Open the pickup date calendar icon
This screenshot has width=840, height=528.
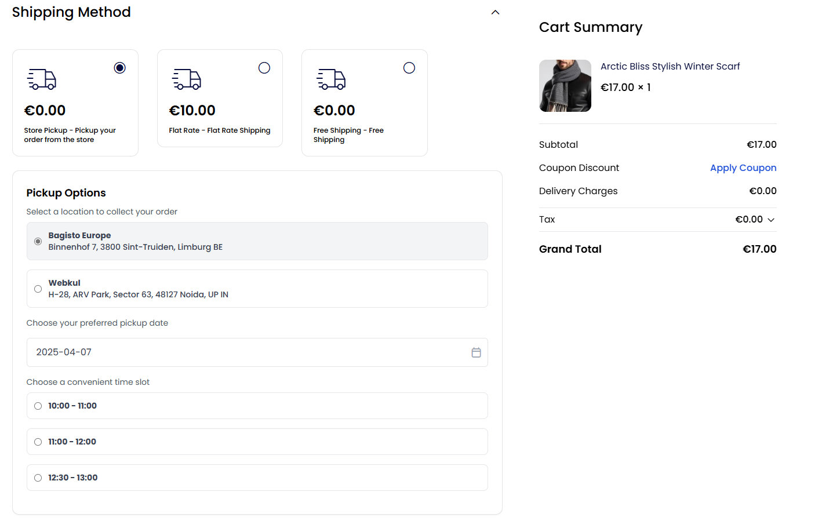point(476,352)
